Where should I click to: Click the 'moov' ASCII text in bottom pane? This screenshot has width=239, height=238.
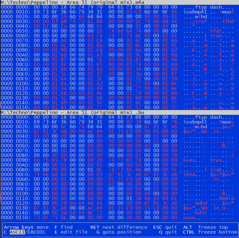pyautogui.click(x=228, y=122)
